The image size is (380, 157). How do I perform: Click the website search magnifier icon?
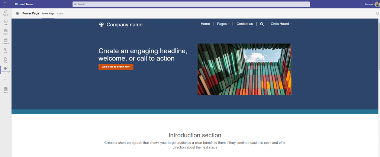pyautogui.click(x=262, y=24)
